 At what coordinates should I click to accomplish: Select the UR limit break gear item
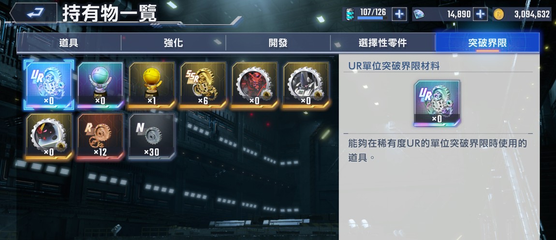click(x=48, y=85)
